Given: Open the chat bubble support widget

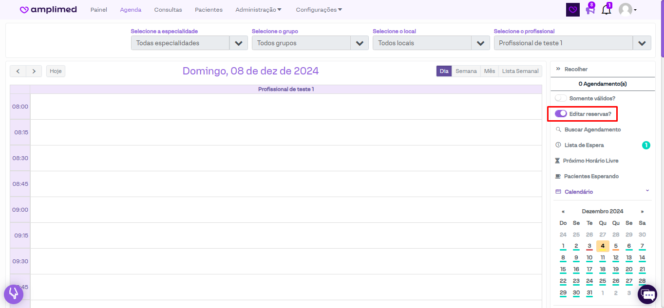Looking at the screenshot, I should 647,294.
